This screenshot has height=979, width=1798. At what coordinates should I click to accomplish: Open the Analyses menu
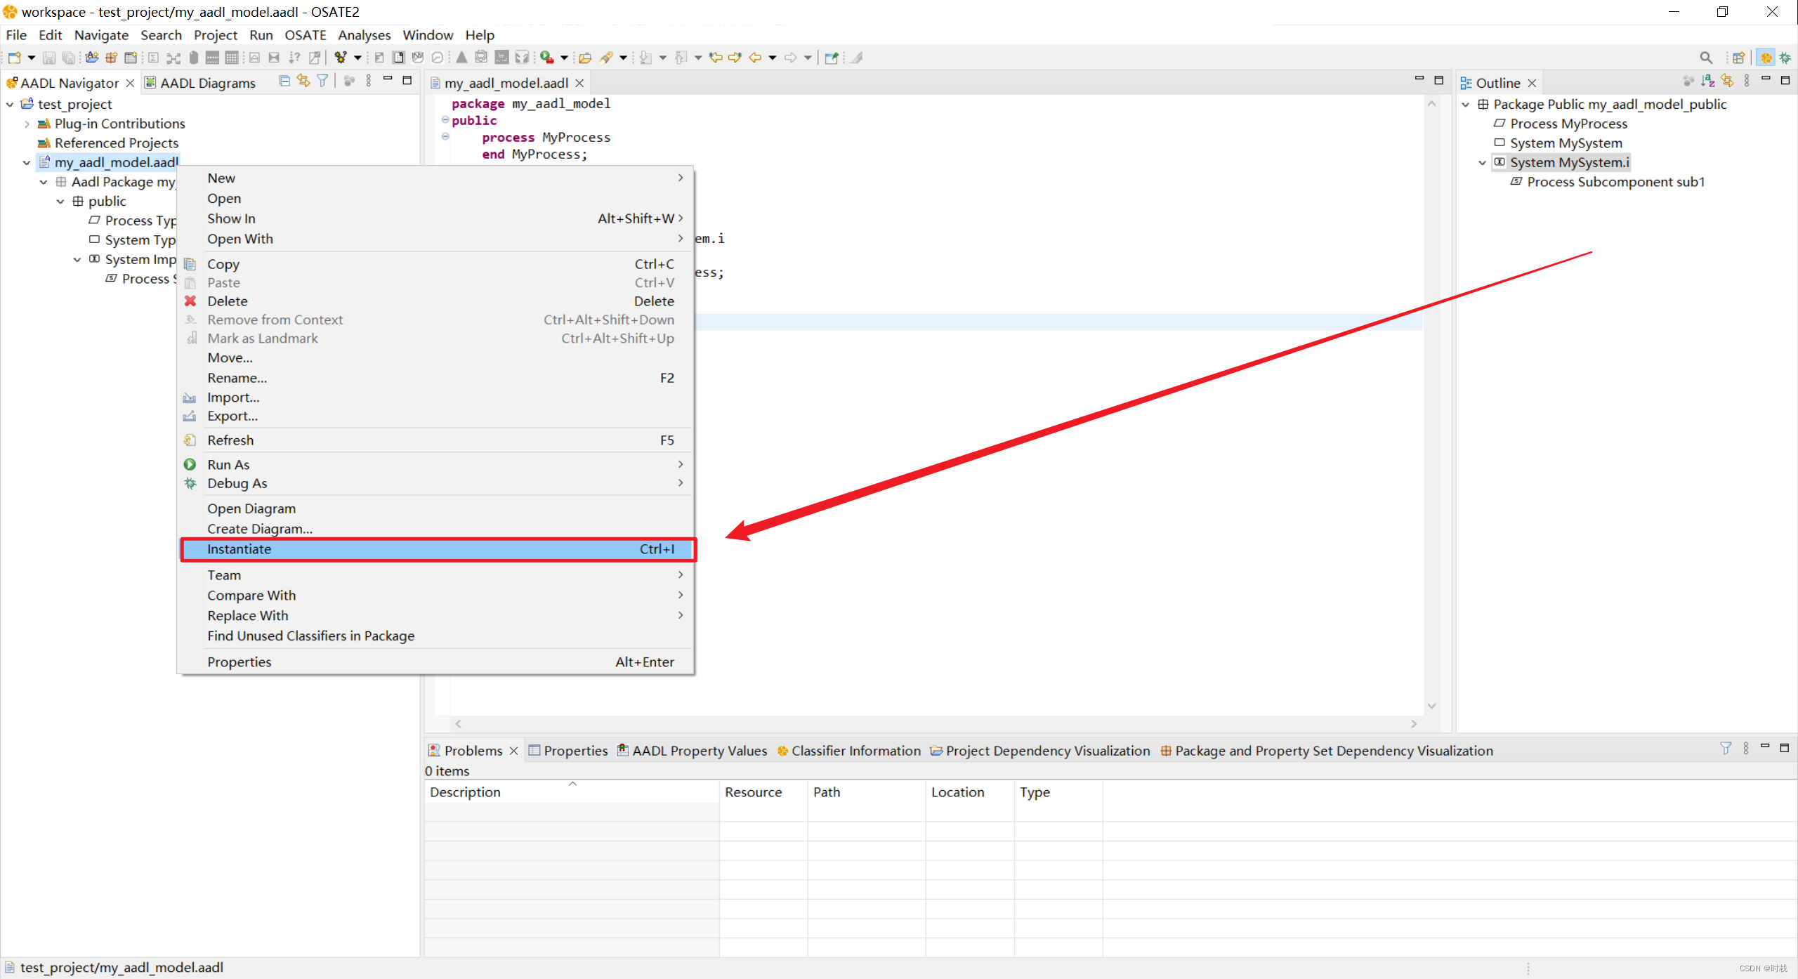point(363,35)
